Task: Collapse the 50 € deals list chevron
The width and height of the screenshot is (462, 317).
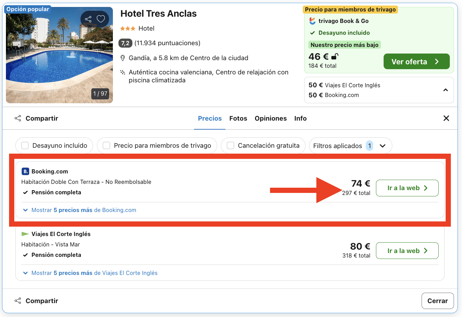Action: (x=445, y=90)
